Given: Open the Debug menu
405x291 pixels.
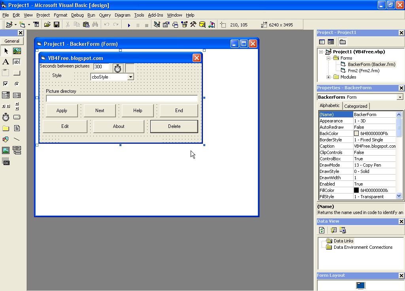Looking at the screenshot, I should 77,15.
